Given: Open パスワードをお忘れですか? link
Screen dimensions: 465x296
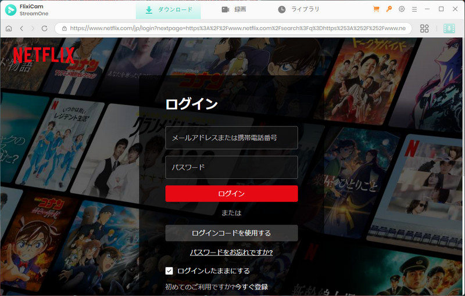Looking at the screenshot, I should click(x=231, y=252).
